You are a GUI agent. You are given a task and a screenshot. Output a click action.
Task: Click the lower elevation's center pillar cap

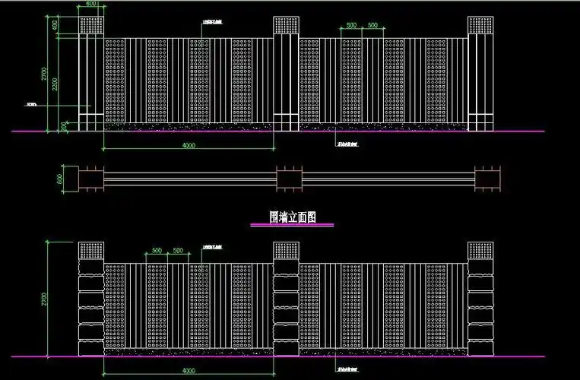click(287, 252)
